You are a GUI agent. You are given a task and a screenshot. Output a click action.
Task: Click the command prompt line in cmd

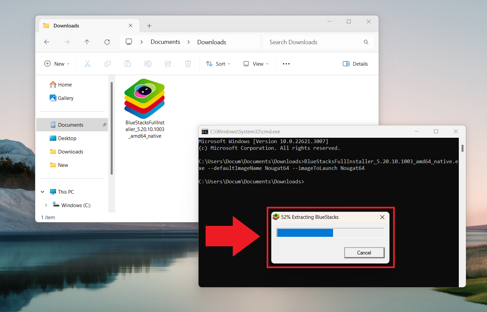(252, 182)
